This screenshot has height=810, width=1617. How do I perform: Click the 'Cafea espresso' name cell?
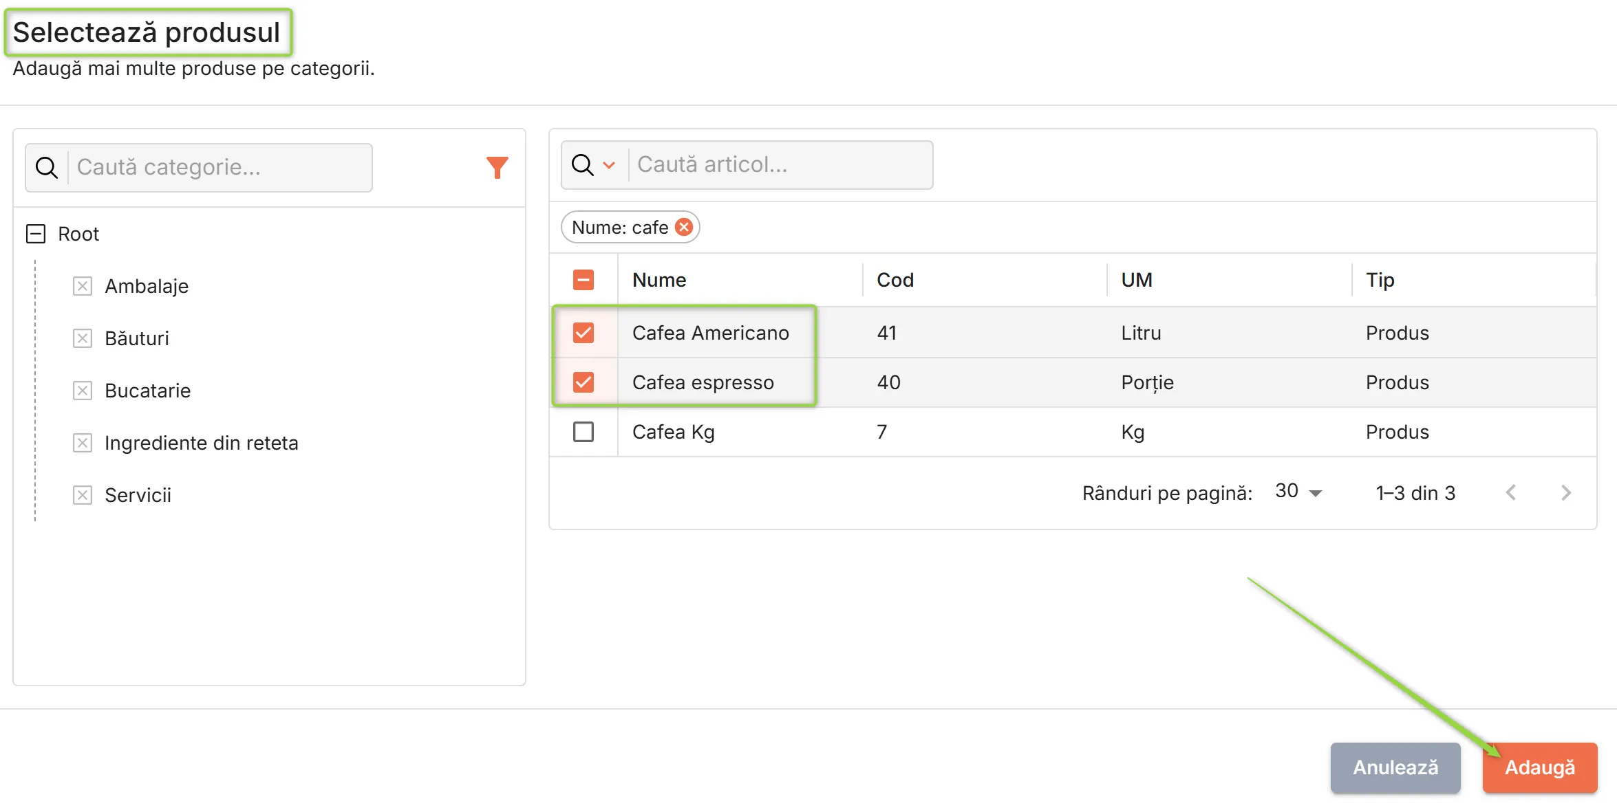(x=703, y=382)
